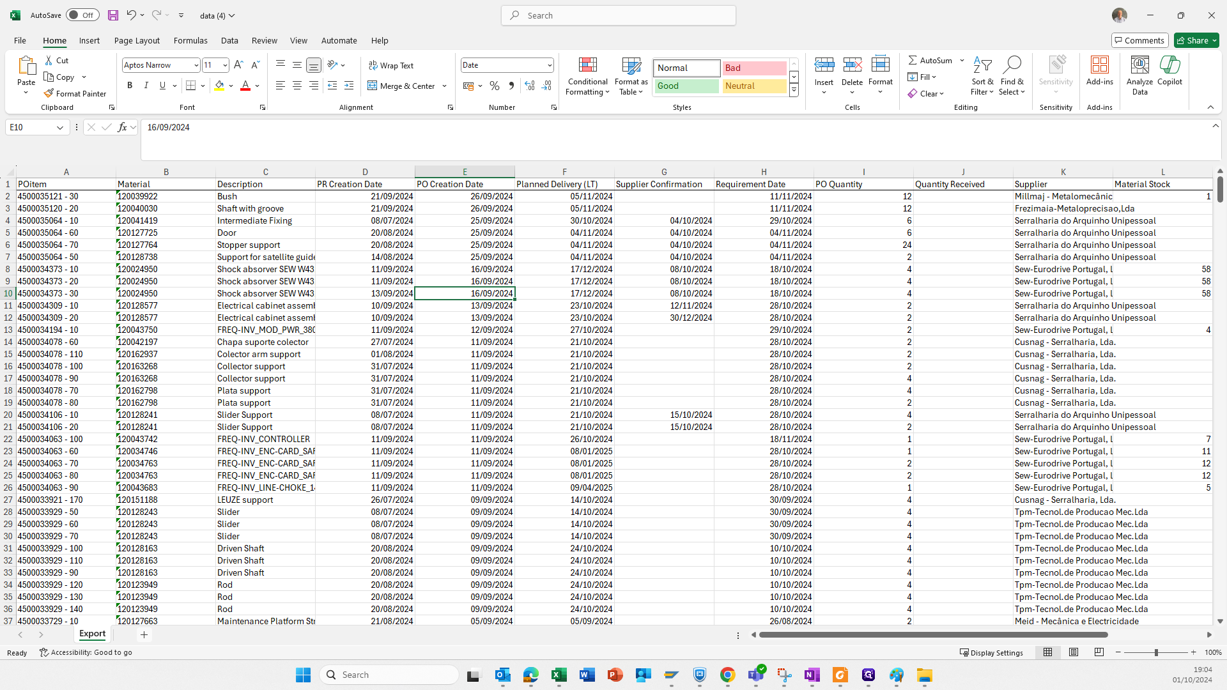The width and height of the screenshot is (1227, 690).
Task: Toggle the AutoSave switch
Action: tap(82, 15)
